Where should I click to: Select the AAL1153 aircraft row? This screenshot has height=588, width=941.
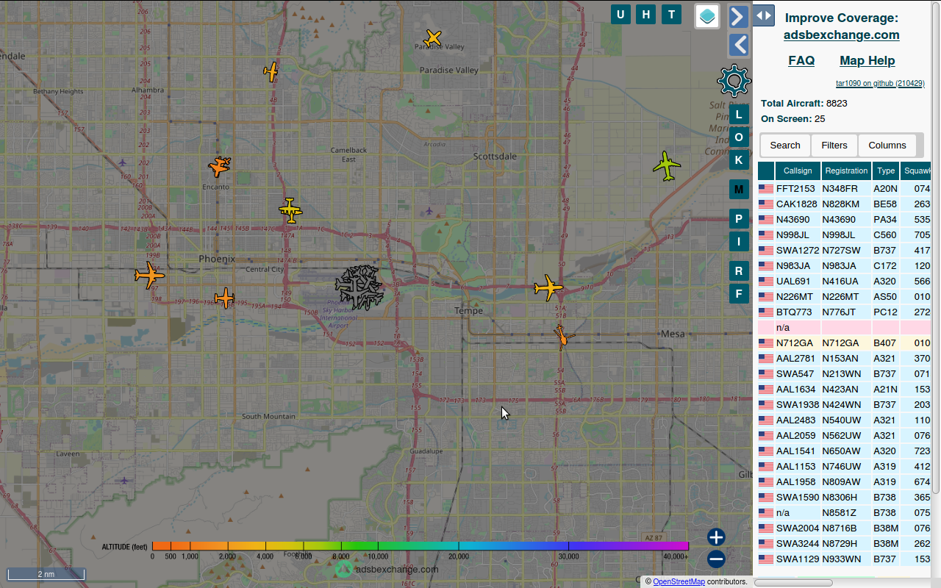pos(844,467)
